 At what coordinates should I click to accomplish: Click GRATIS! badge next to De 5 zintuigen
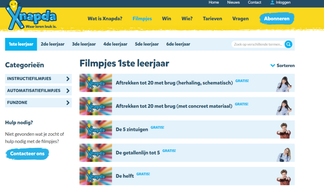(x=157, y=127)
